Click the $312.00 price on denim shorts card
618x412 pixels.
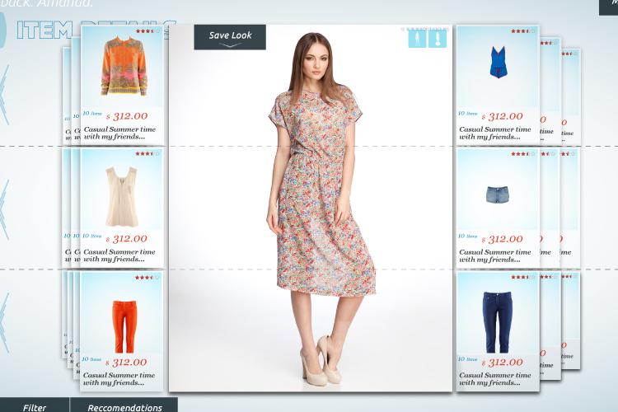(x=503, y=239)
